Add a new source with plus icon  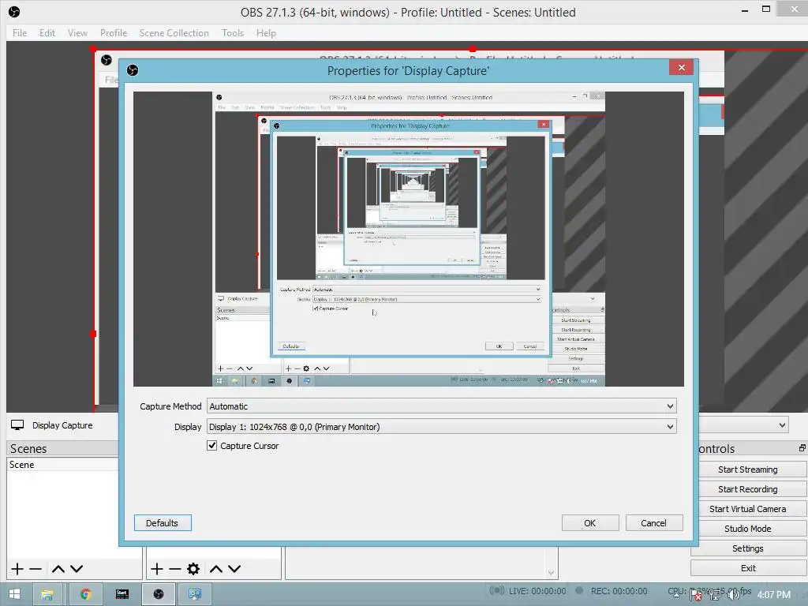pos(157,569)
